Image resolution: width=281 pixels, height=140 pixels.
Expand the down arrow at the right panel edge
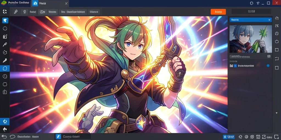point(277,113)
